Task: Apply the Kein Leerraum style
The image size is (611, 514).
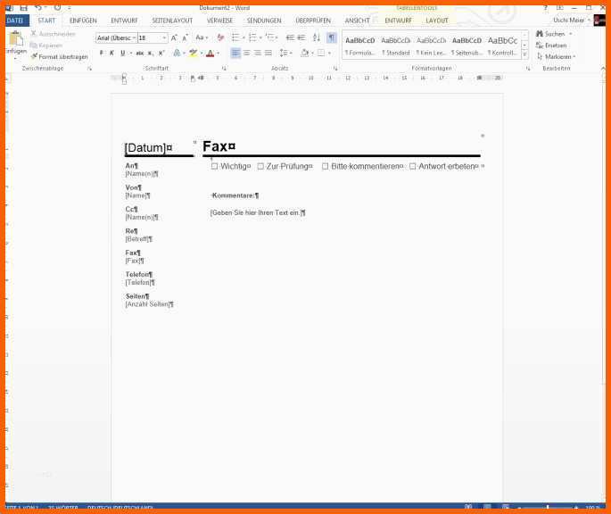Action: pos(431,46)
